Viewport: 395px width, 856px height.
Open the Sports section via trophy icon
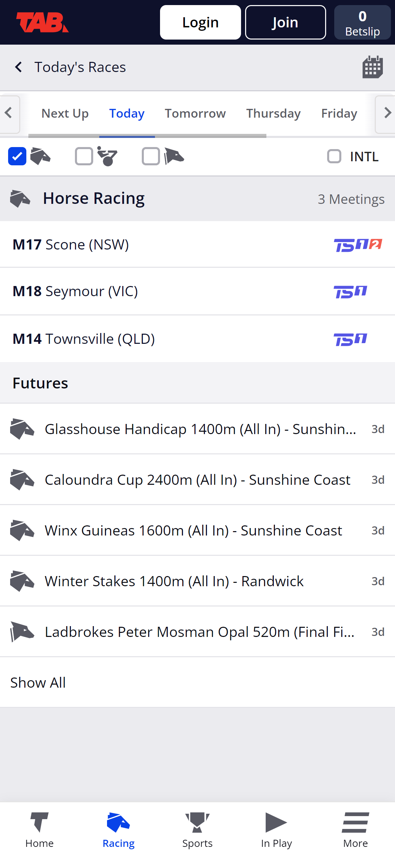197,825
